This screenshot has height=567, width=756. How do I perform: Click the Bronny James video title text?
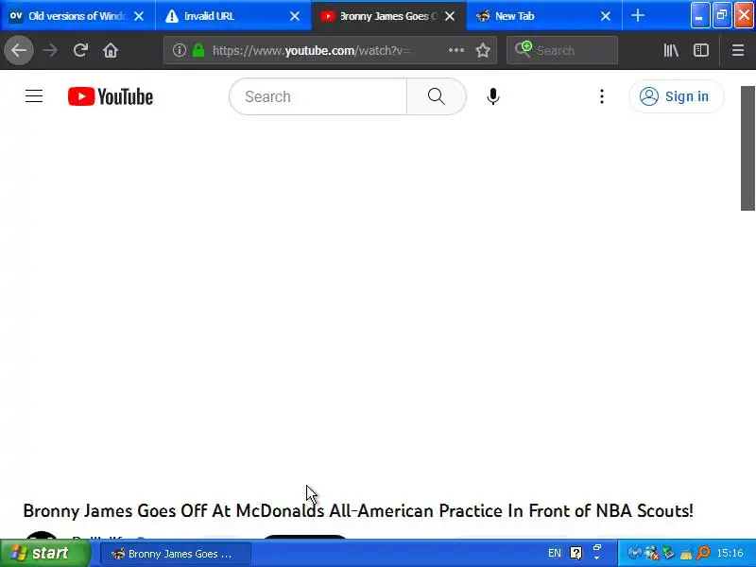click(x=358, y=510)
